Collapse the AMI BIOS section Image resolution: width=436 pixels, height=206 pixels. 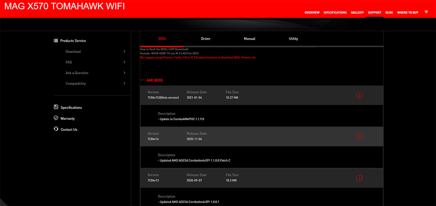(142, 80)
